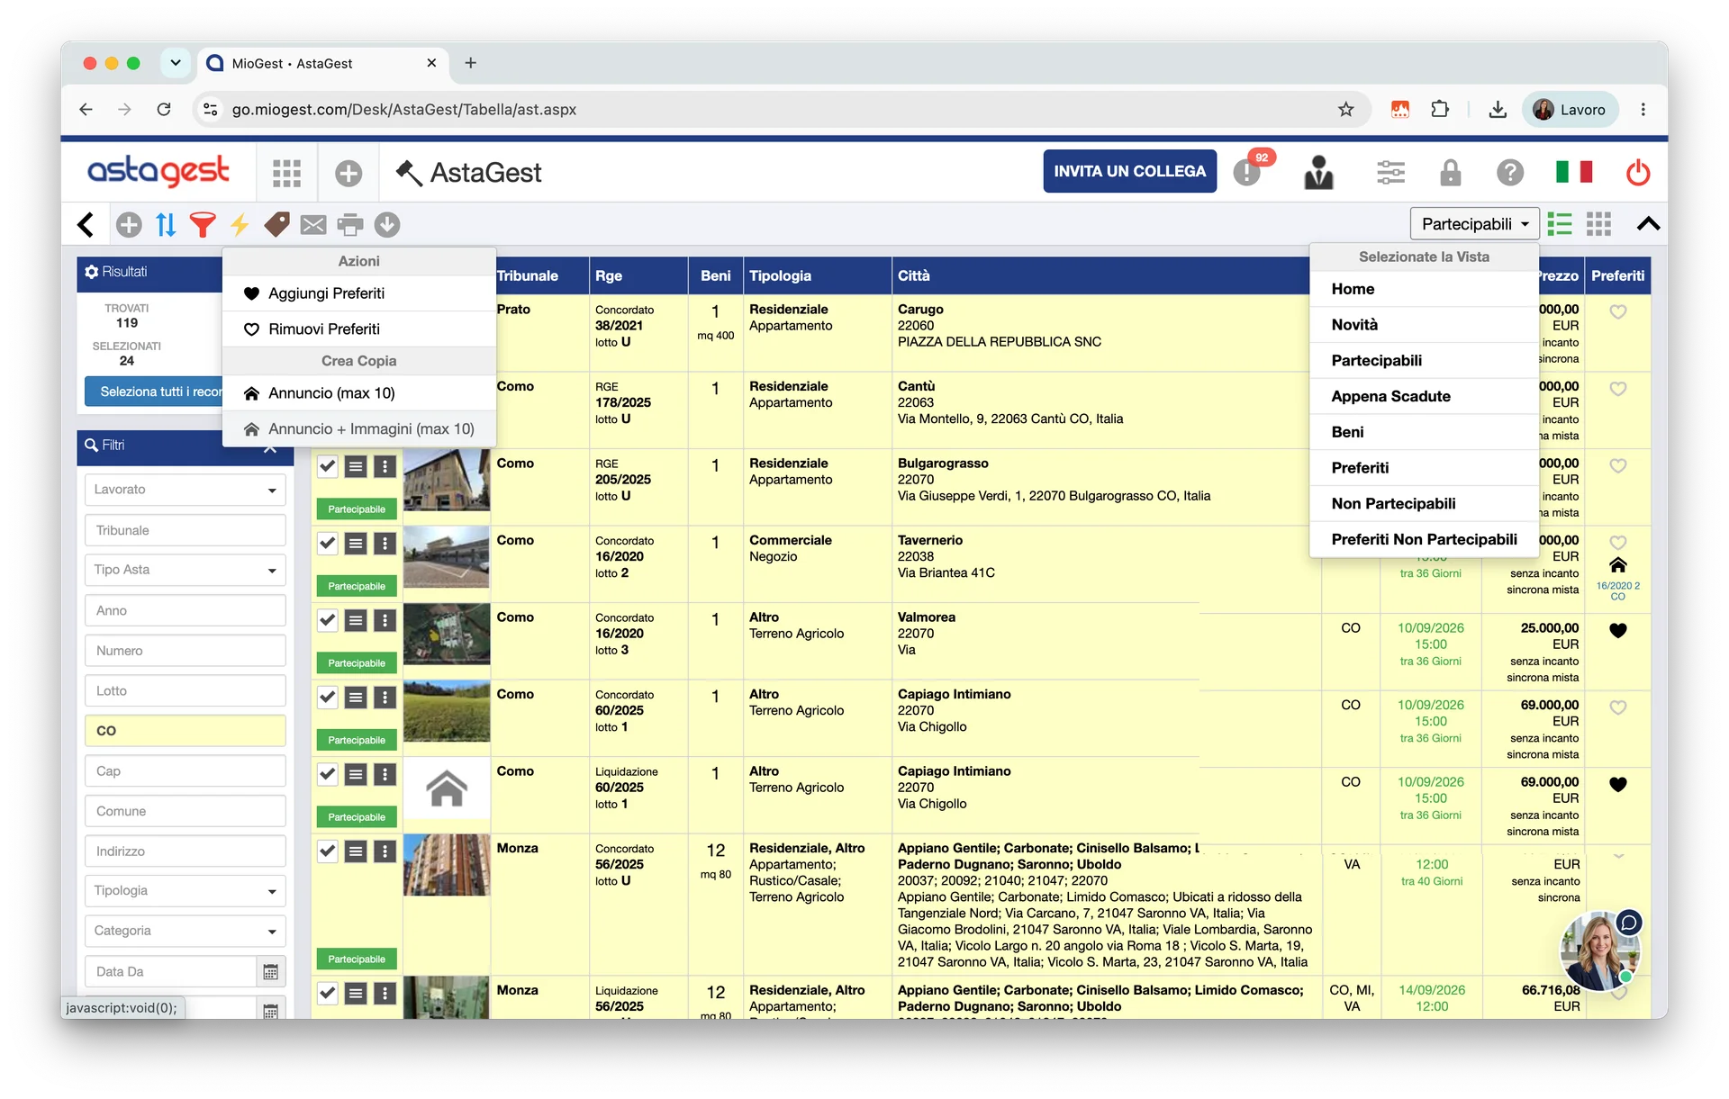
Task: Click the Comune filter input
Action: point(186,811)
